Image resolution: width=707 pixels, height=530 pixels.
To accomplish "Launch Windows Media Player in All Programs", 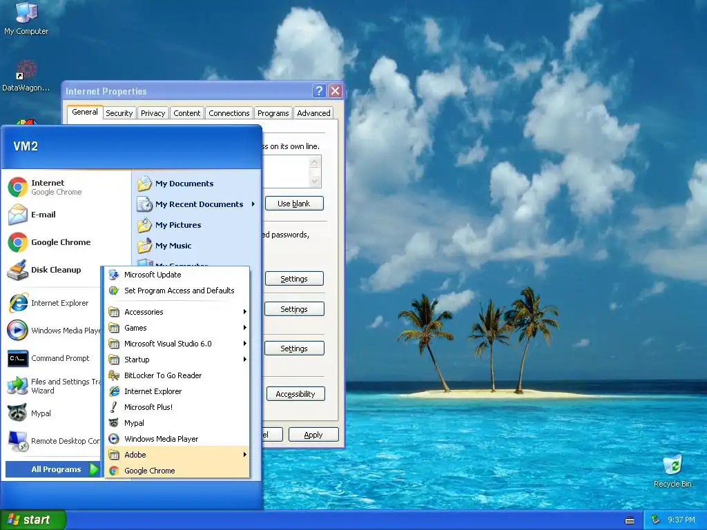I will coord(177,438).
